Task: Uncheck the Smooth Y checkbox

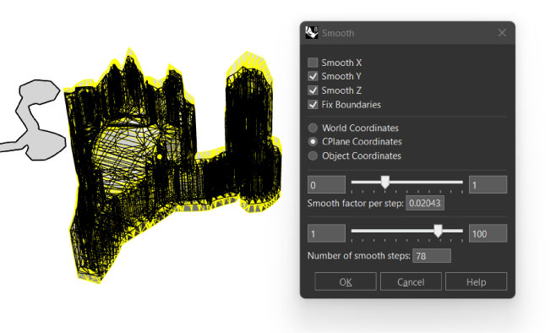Action: [313, 77]
